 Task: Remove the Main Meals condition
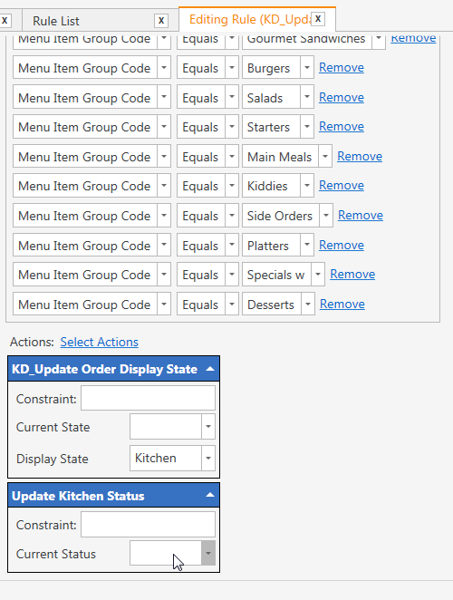360,156
